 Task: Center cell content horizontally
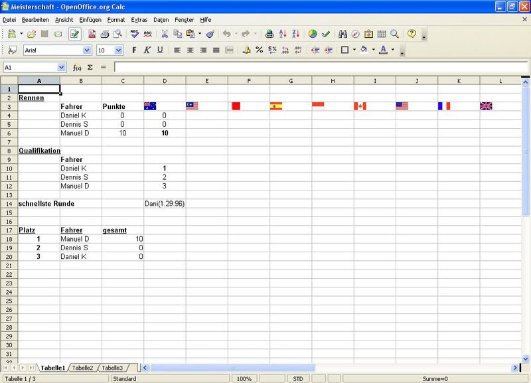point(190,50)
